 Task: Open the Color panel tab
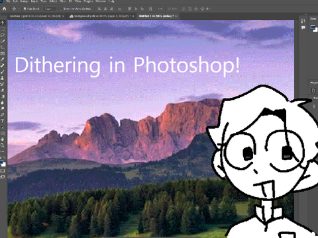tap(313, 19)
